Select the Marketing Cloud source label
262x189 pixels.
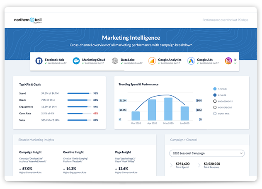click(x=94, y=60)
